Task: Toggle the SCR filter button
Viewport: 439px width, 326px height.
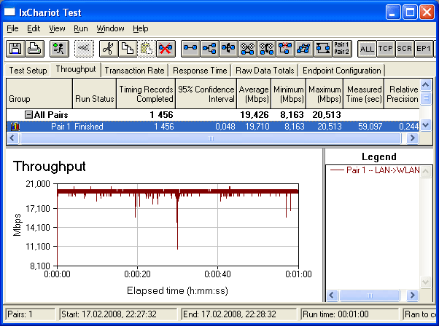Action: [405, 49]
